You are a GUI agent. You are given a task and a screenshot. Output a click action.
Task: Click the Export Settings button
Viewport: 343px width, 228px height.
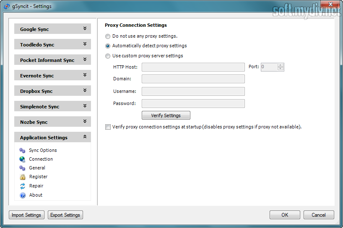(65, 215)
